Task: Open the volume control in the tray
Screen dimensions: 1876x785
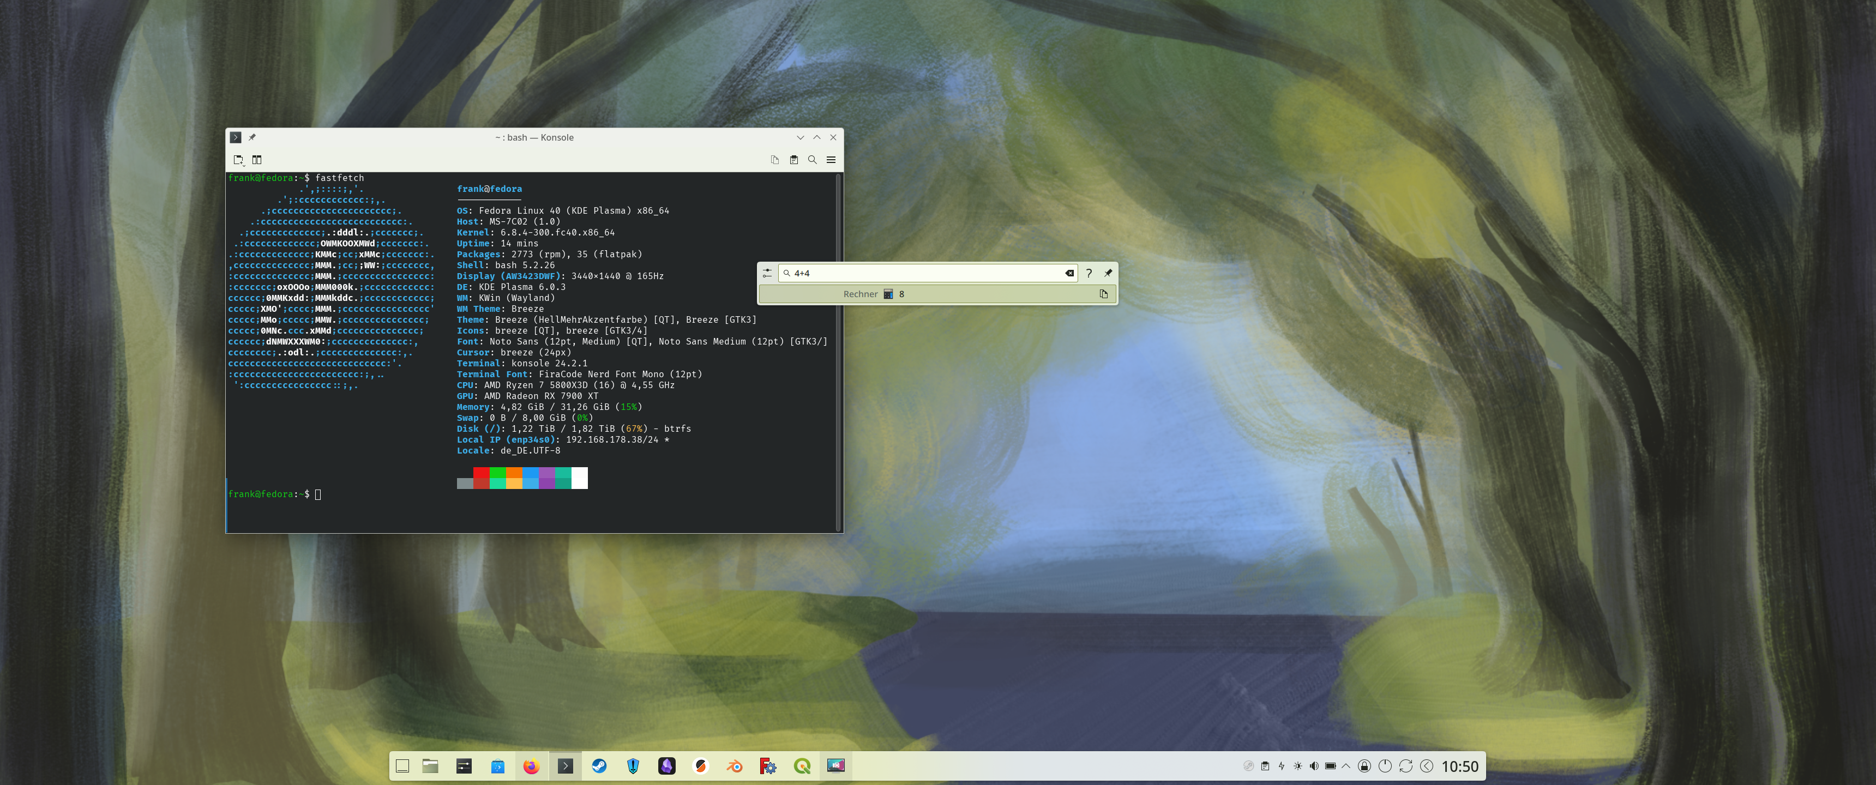Action: (1314, 765)
